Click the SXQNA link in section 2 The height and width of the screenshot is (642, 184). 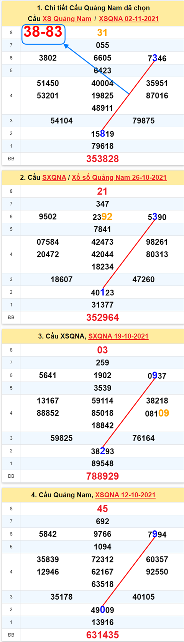pyautogui.click(x=54, y=177)
